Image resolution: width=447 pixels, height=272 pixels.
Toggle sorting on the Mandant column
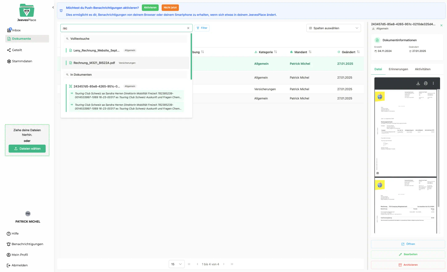(x=309, y=52)
